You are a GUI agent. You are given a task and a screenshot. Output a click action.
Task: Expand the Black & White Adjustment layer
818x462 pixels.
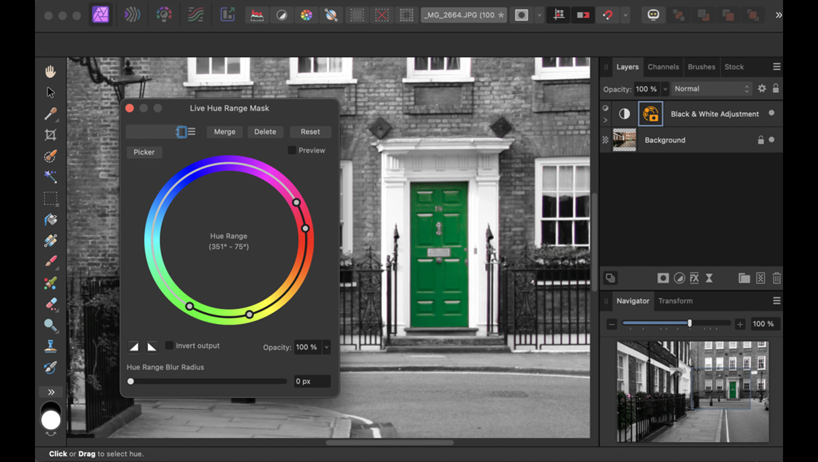coord(606,120)
